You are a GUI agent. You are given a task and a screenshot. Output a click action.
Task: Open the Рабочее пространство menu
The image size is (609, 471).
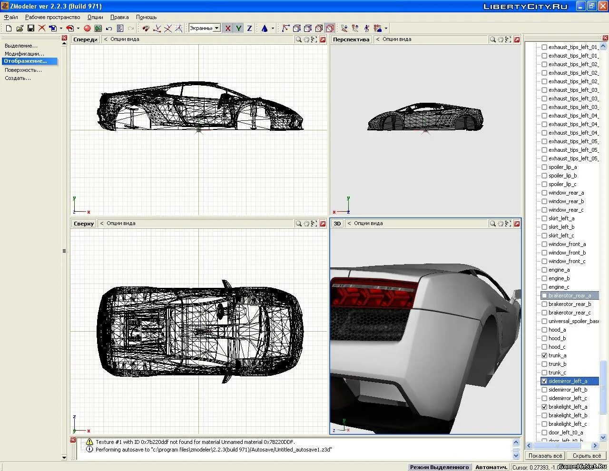[x=52, y=17]
